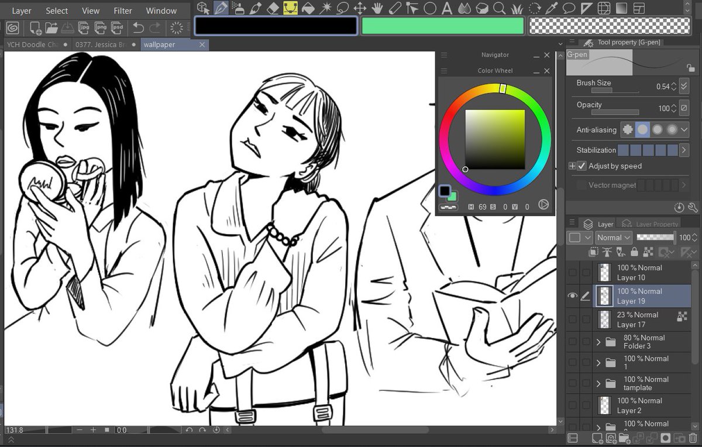Open the Filter menu
702x447 pixels.
pyautogui.click(x=123, y=11)
